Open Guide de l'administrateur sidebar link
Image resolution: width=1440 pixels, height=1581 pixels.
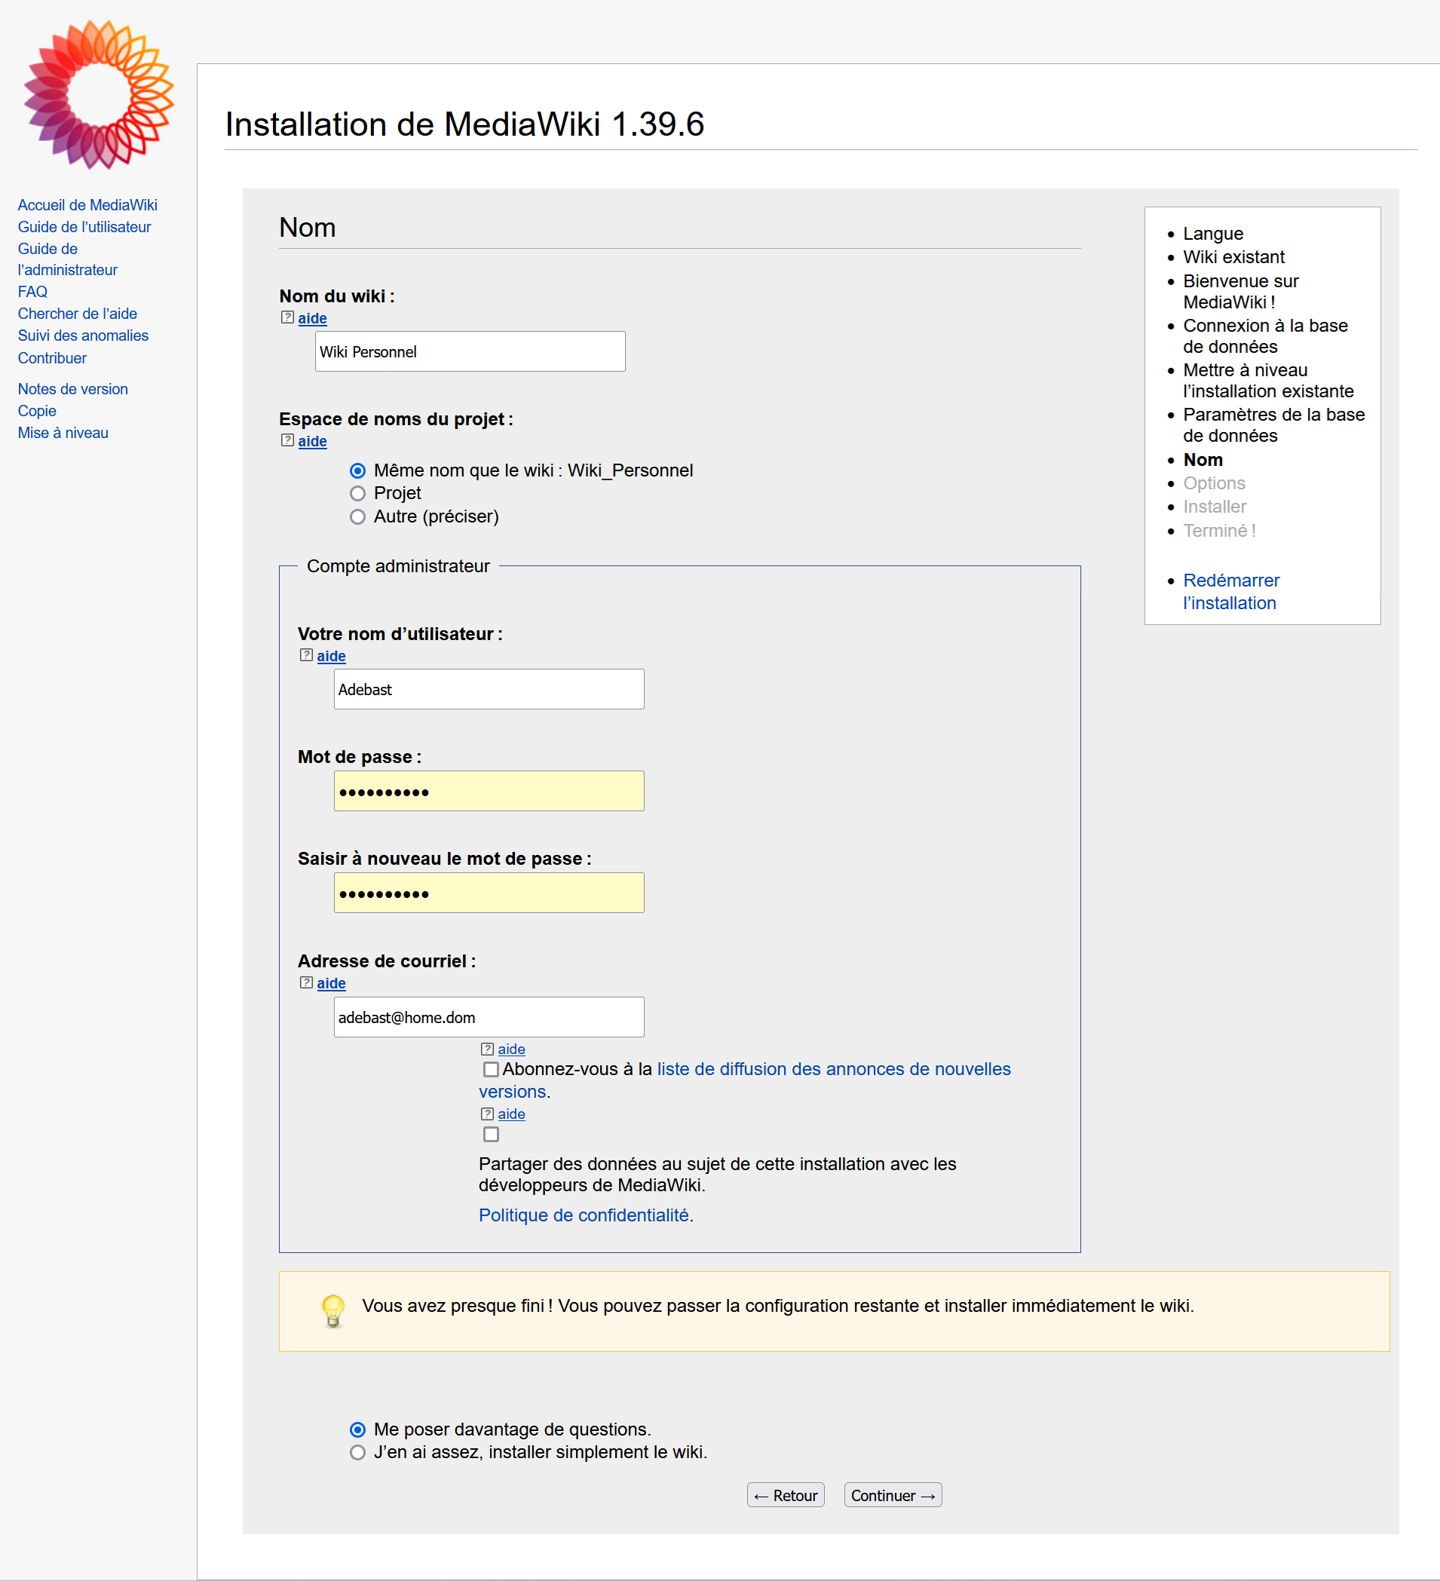pos(67,259)
